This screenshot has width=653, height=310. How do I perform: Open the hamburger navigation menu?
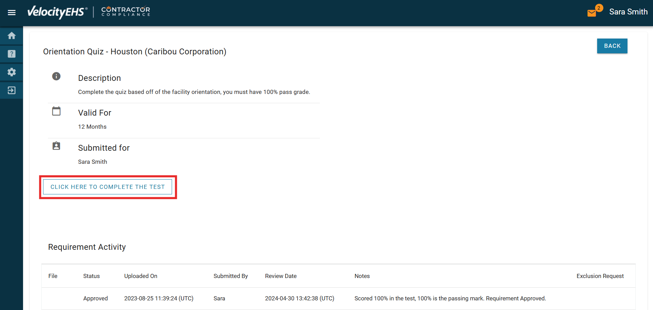[12, 13]
